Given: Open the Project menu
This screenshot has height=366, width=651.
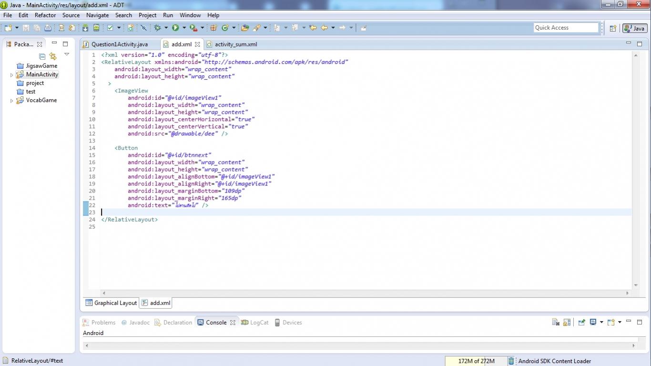Looking at the screenshot, I should 148,15.
